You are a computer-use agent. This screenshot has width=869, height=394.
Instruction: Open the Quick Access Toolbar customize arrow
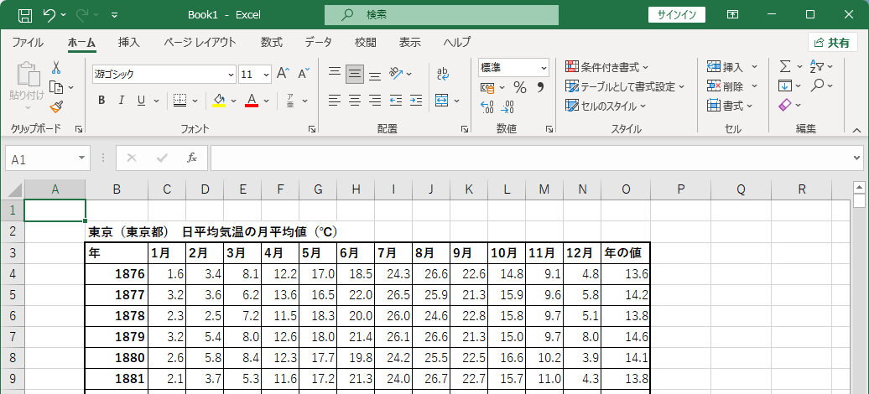tap(115, 15)
